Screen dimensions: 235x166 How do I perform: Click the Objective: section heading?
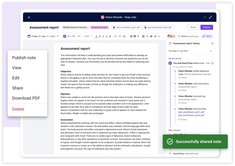[65, 94]
